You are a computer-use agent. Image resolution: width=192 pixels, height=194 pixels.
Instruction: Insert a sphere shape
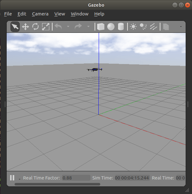pyautogui.click(x=111, y=26)
